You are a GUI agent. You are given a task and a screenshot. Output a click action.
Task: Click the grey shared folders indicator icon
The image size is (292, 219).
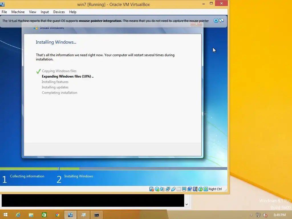179,189
